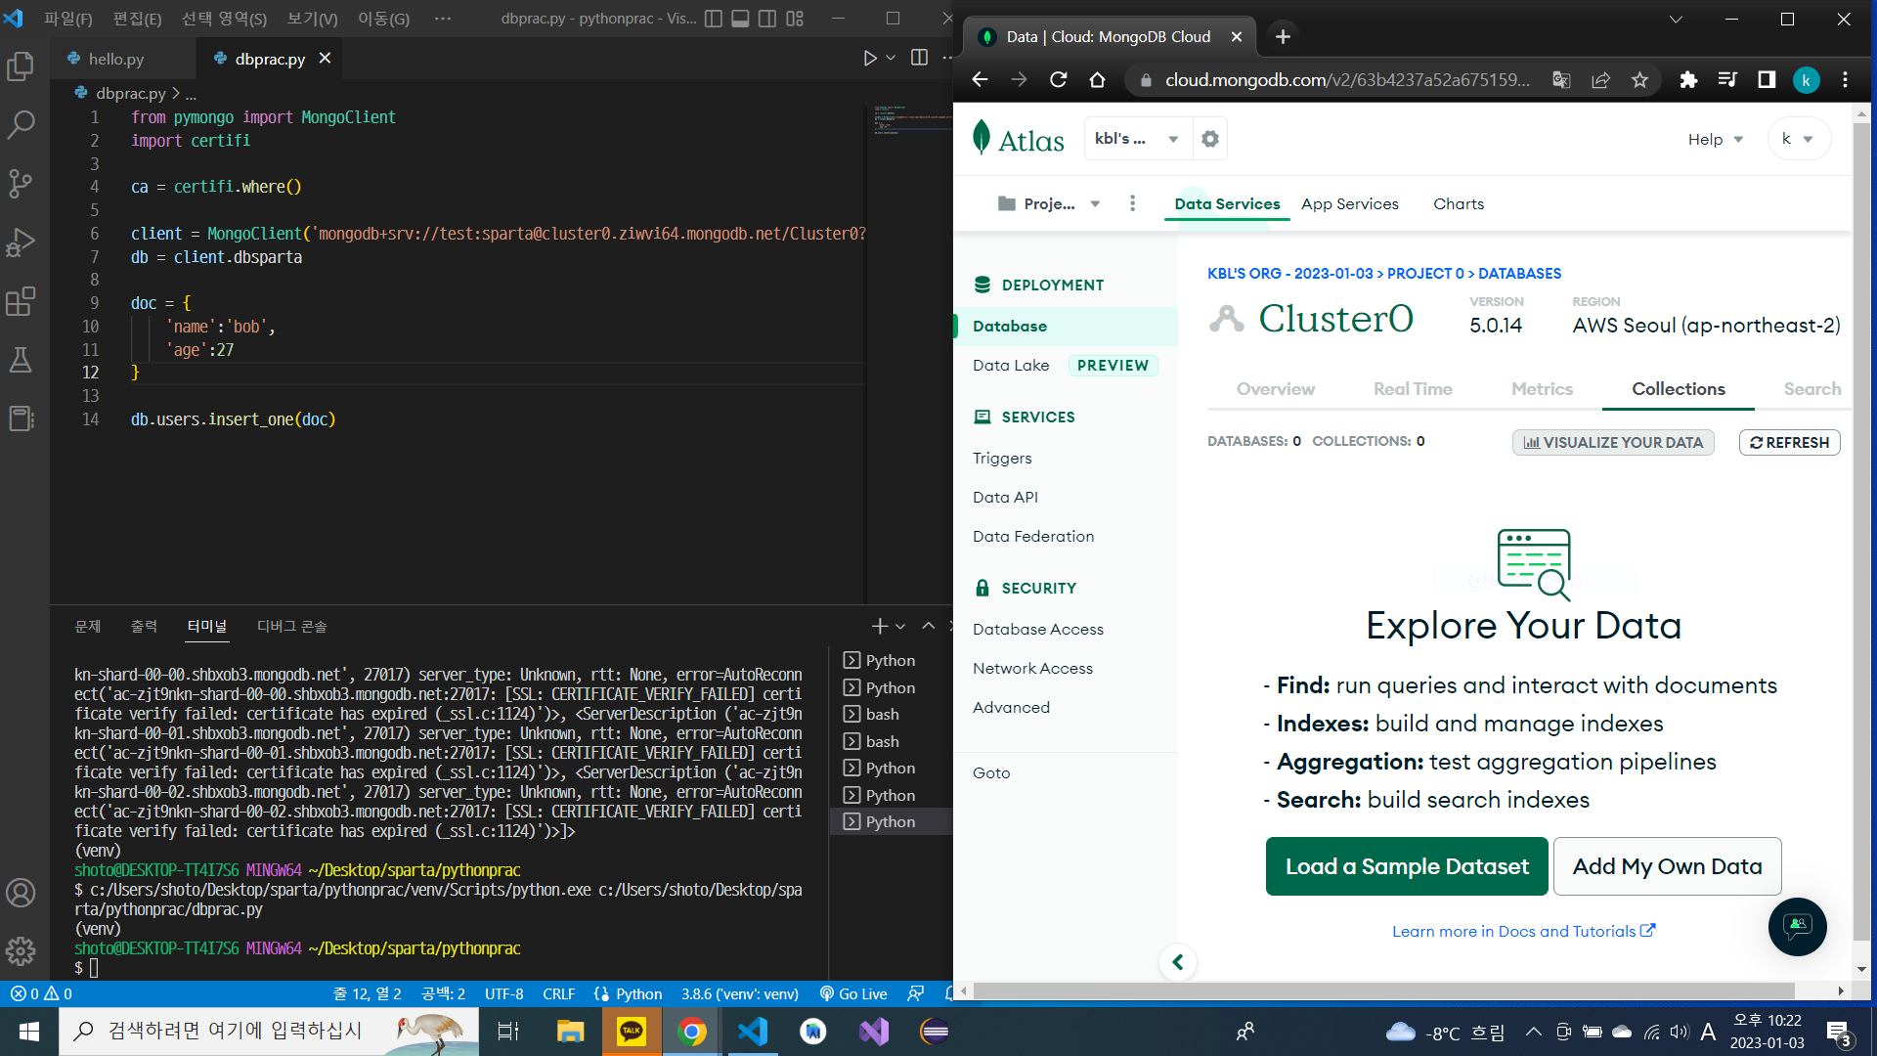Screen dimensions: 1877x1056
Task: Toggle the VS Code secondary sidebar layout
Action: click(x=767, y=19)
